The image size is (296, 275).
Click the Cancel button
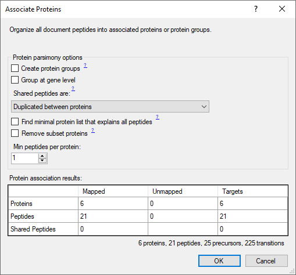[266, 261]
